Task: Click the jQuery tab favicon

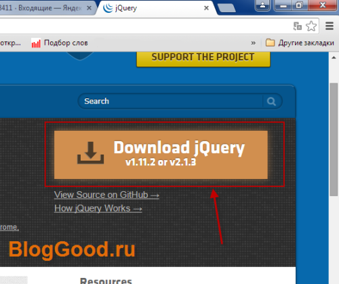Action: coord(108,8)
